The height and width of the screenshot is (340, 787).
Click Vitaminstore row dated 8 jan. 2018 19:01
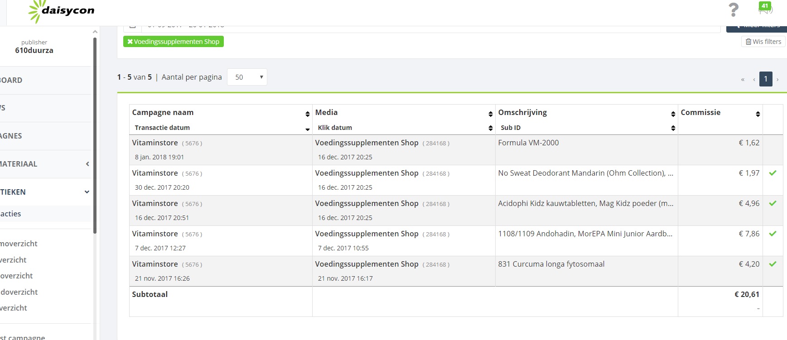coord(221,150)
